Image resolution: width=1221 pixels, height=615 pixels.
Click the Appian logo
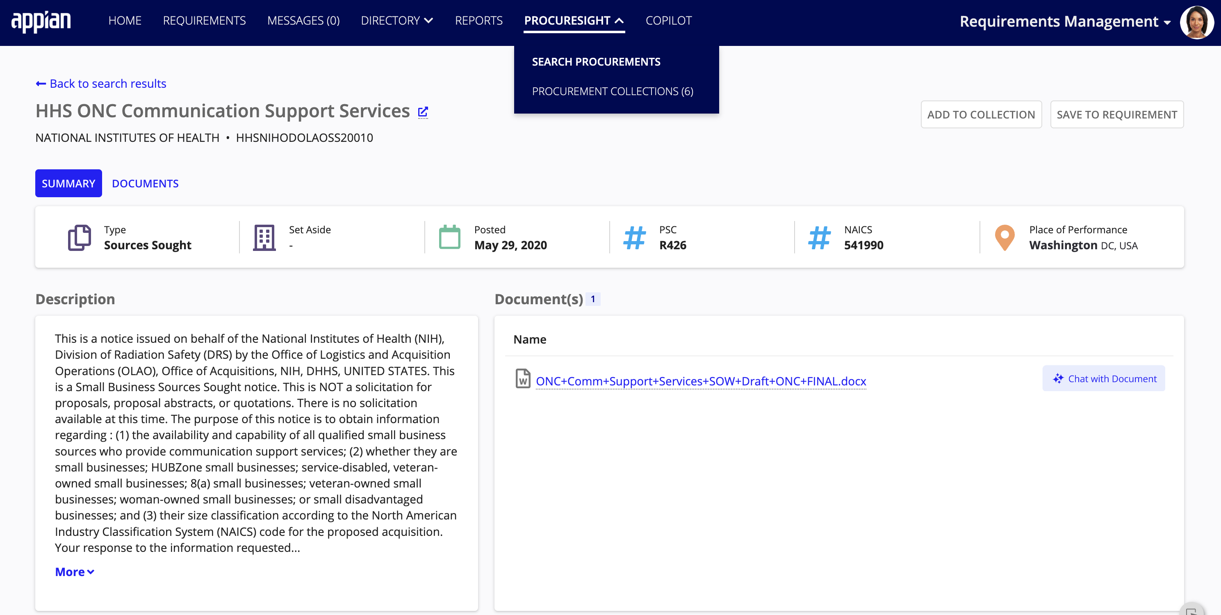click(41, 21)
